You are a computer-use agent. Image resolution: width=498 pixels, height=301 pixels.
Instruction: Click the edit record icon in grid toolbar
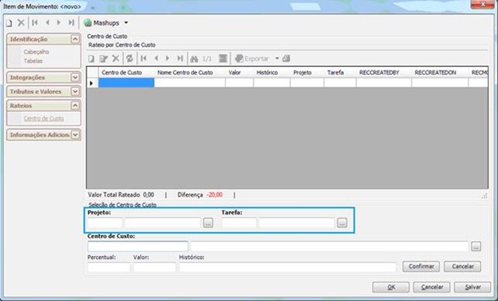pyautogui.click(x=103, y=59)
